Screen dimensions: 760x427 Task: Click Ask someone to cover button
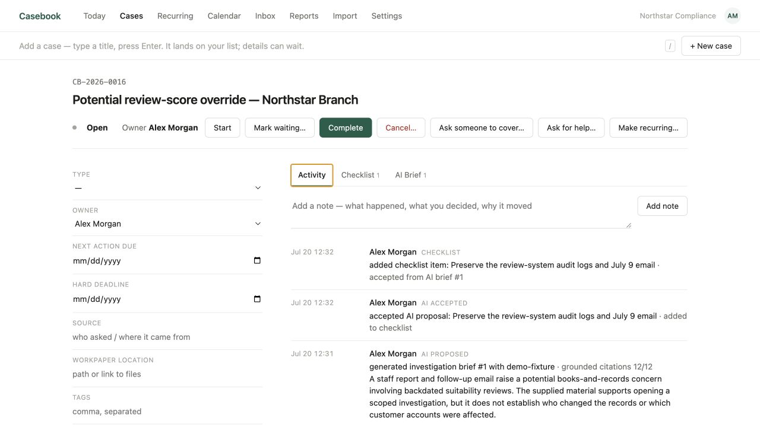pyautogui.click(x=482, y=128)
